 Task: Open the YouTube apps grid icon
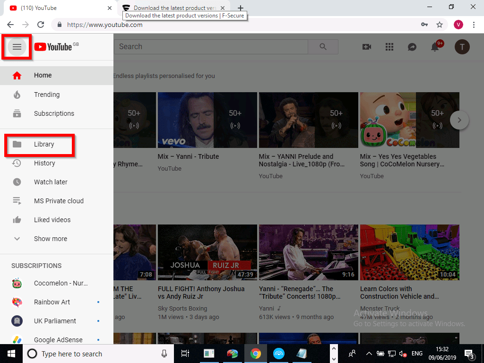click(x=389, y=47)
